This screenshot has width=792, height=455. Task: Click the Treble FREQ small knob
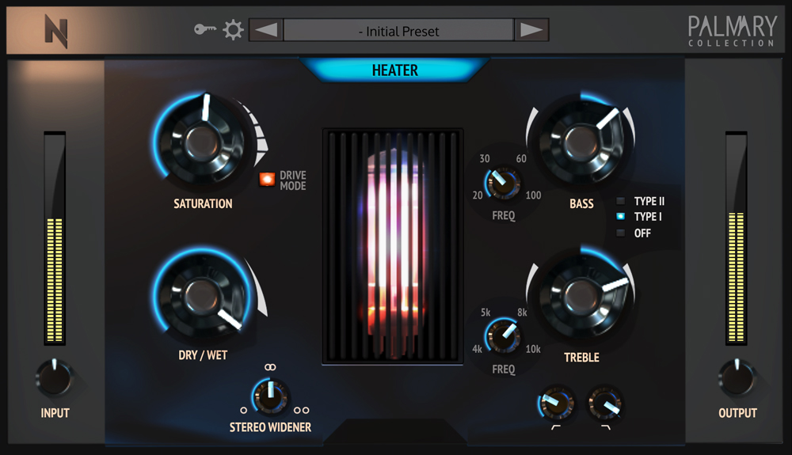[503, 336]
